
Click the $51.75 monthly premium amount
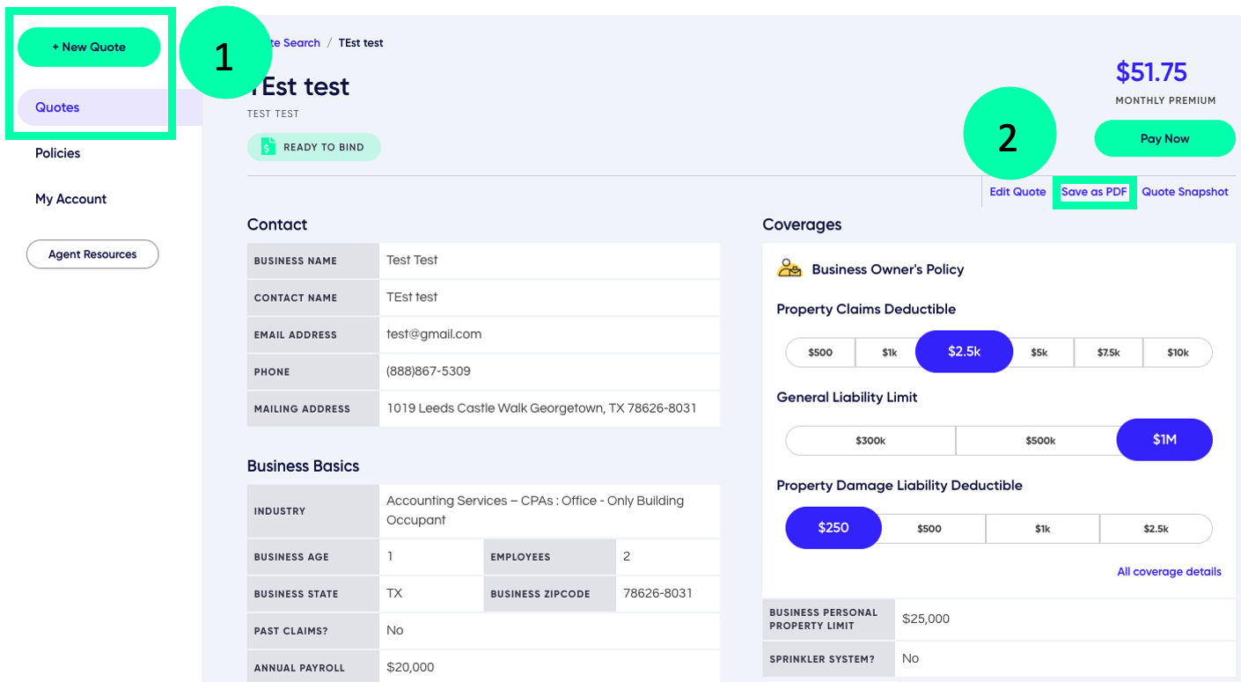pos(1151,72)
